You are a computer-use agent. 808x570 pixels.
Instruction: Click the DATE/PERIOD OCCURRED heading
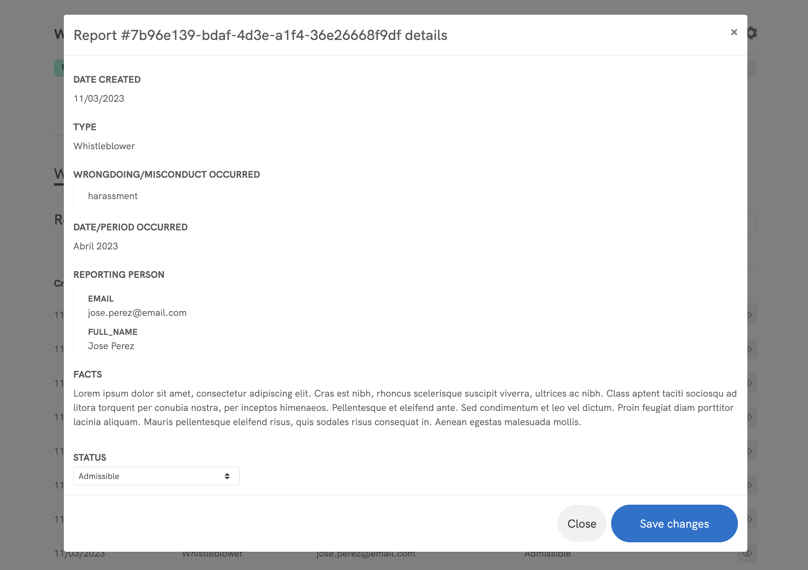(131, 227)
